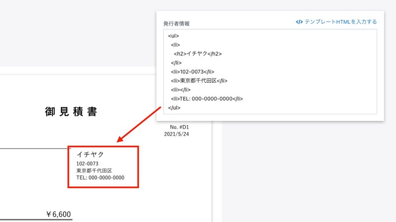Click the code icon beside テンプレートHTMLを入力する
Screen dimensions: 396x222
tap(299, 22)
